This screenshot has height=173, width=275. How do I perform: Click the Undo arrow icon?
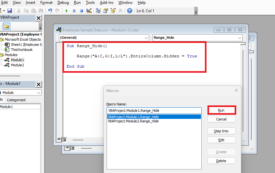click(50, 11)
